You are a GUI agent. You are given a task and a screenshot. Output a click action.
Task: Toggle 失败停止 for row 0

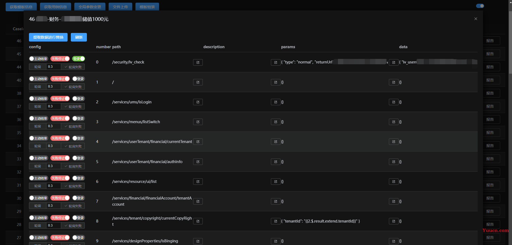click(x=60, y=59)
